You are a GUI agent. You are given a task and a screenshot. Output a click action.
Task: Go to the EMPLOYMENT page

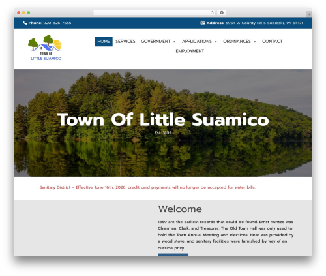coord(190,51)
